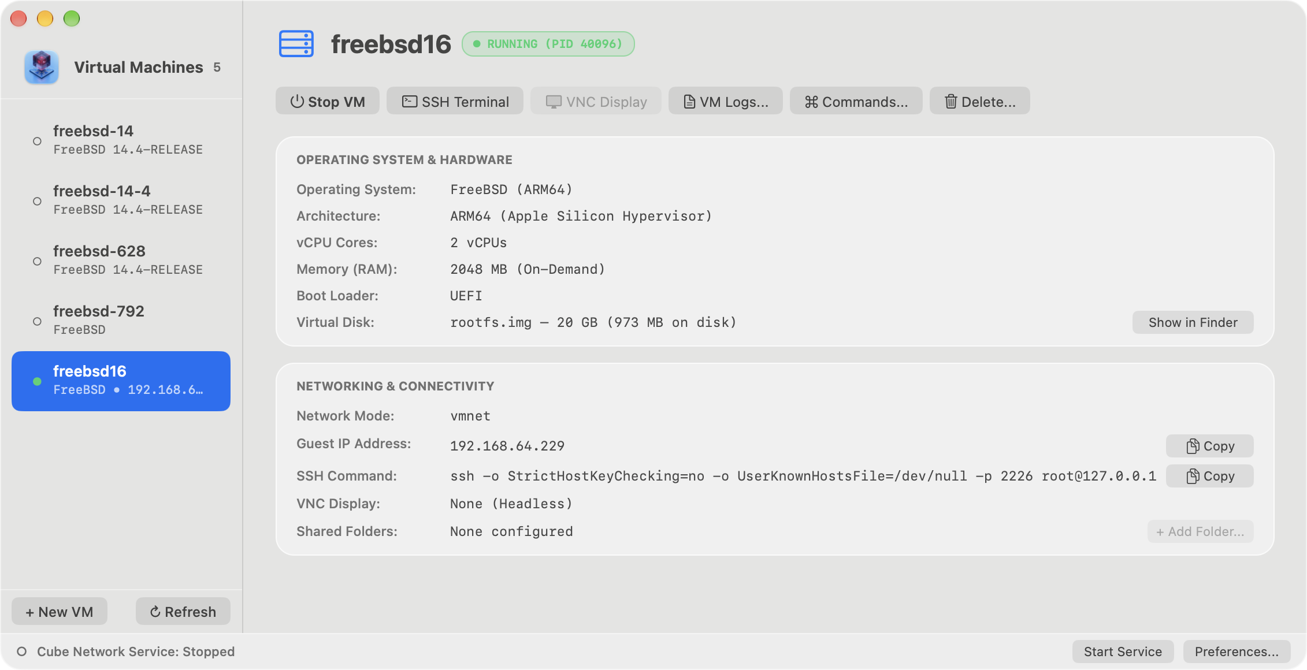Click the FreeBSD (ARM64) operating system value

click(x=511, y=189)
